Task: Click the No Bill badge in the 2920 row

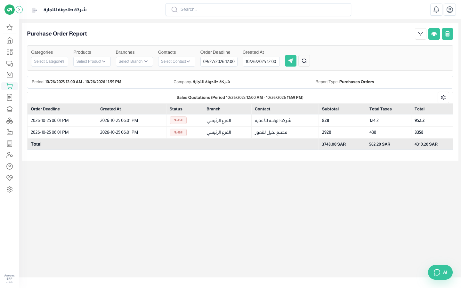Action: 178,132
